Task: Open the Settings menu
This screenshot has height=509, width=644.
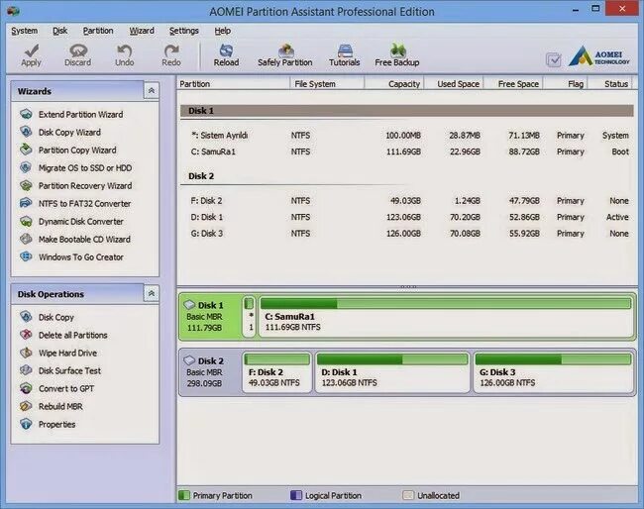Action: [x=184, y=31]
